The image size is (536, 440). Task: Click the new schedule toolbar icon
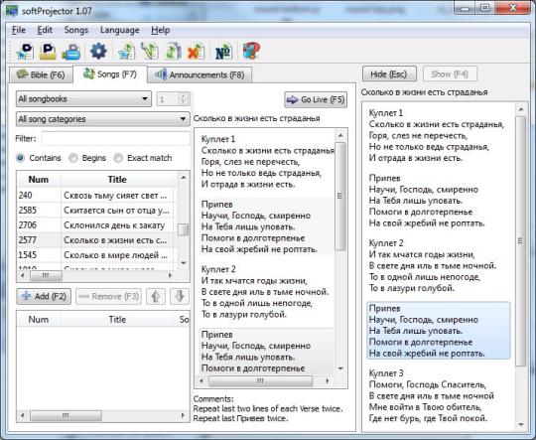25,52
